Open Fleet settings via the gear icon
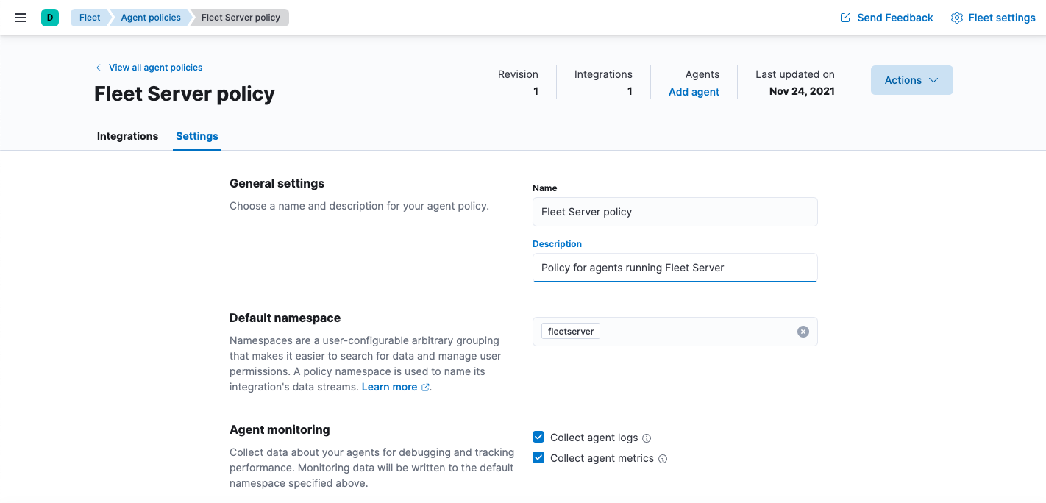 coord(956,17)
